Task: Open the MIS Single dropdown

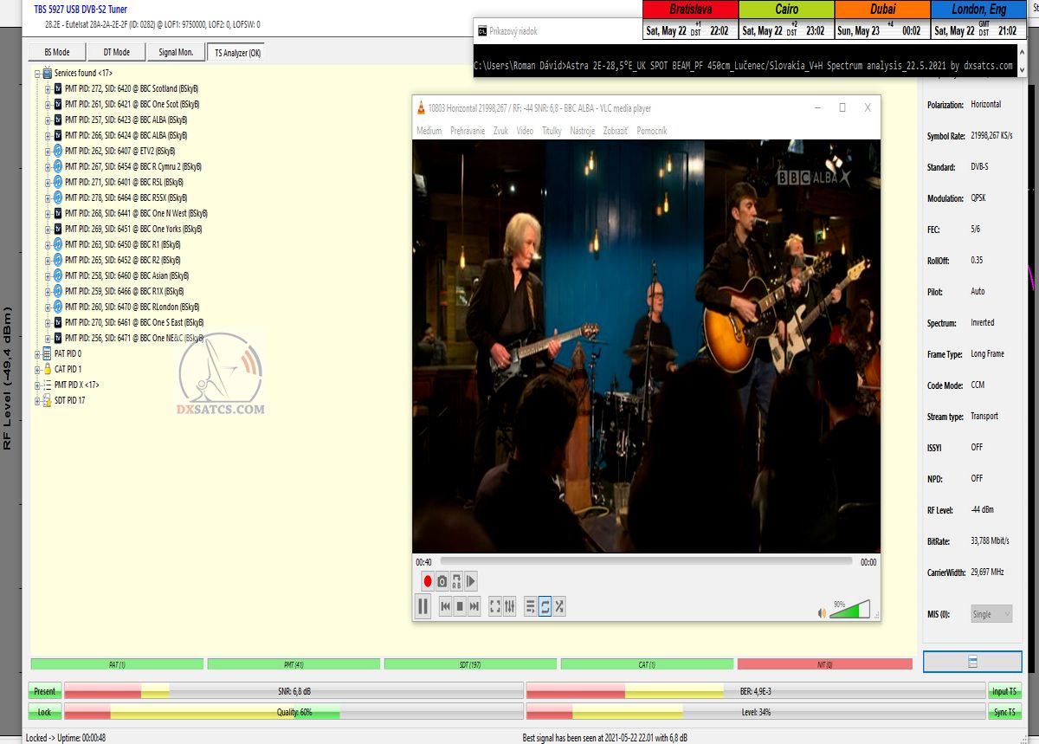Action: 991,614
